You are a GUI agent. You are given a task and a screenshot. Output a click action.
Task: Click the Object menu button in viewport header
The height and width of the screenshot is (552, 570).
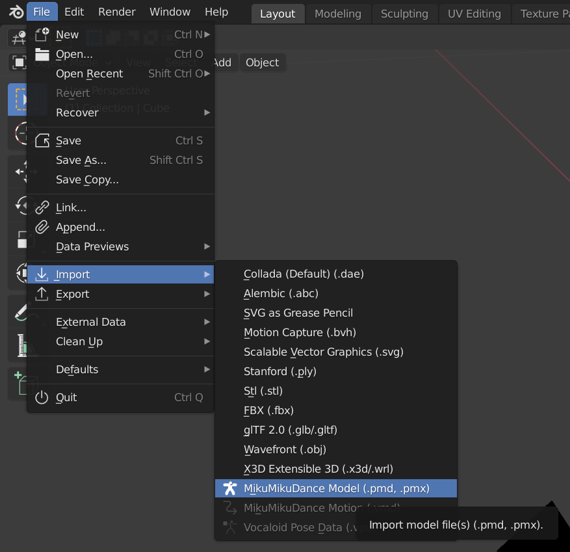point(262,62)
